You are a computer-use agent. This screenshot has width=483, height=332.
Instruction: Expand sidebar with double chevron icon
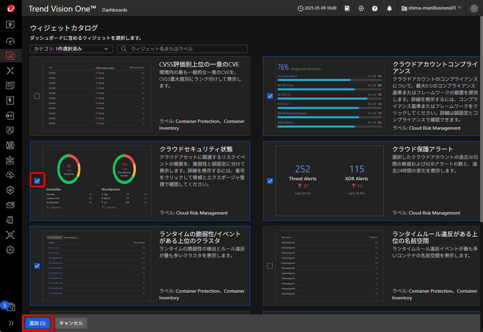tap(11, 323)
